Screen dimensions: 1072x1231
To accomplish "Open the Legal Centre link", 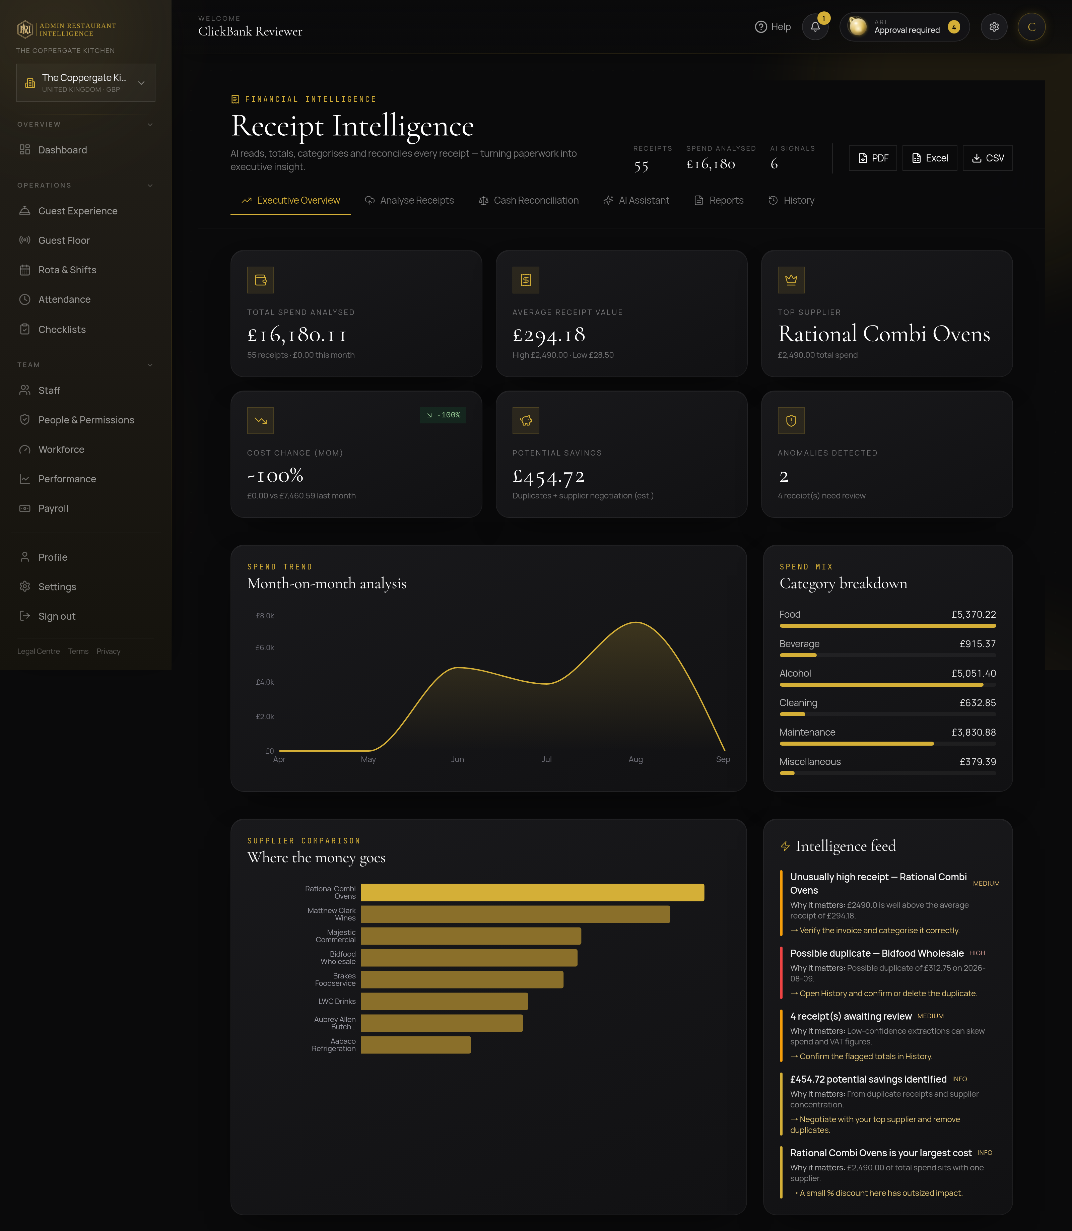I will (x=38, y=652).
